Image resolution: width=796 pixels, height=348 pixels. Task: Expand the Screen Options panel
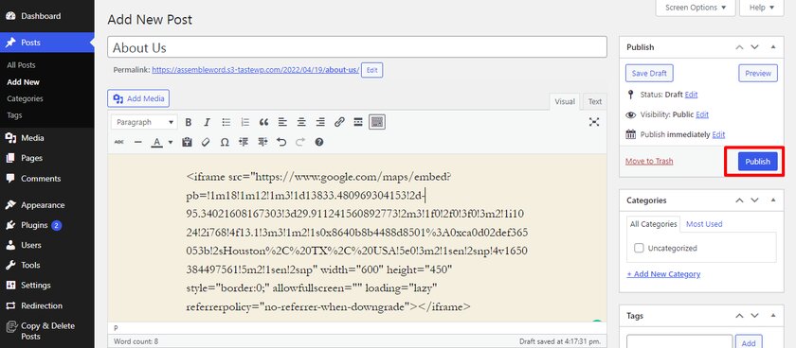click(x=695, y=8)
